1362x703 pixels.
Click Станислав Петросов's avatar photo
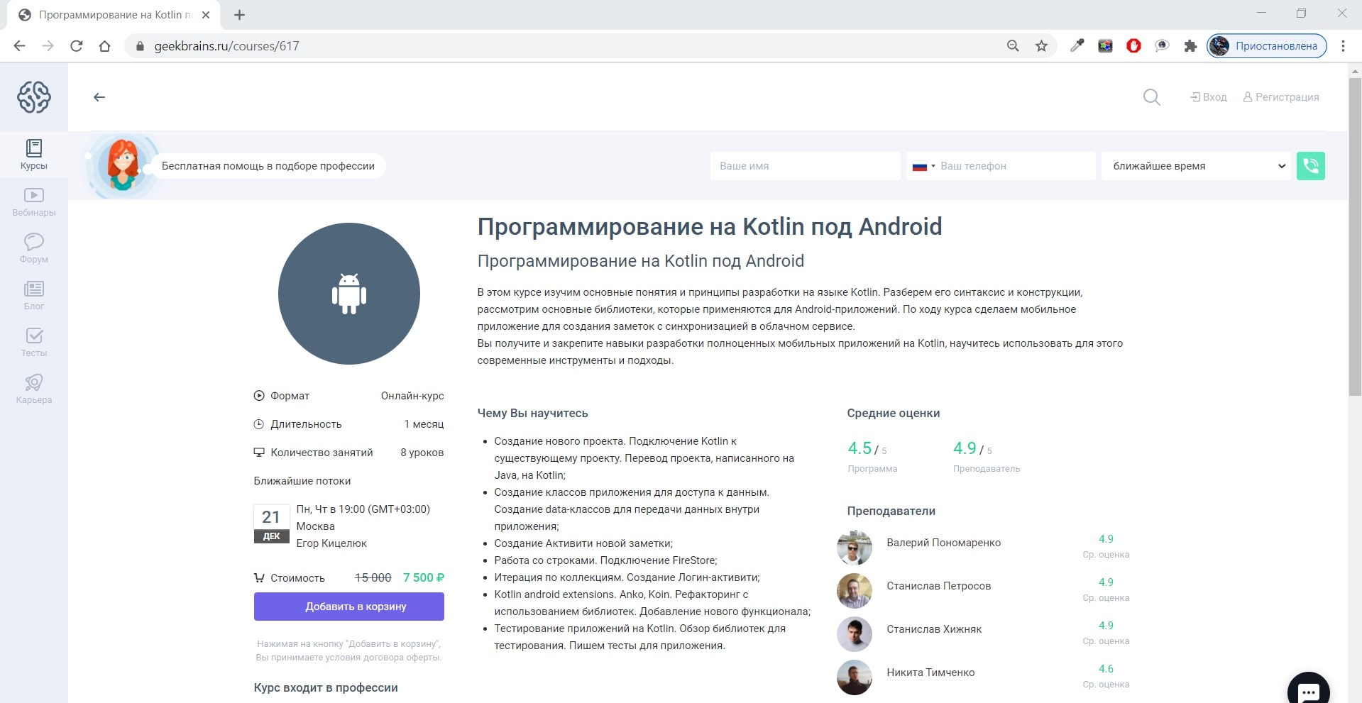855,591
